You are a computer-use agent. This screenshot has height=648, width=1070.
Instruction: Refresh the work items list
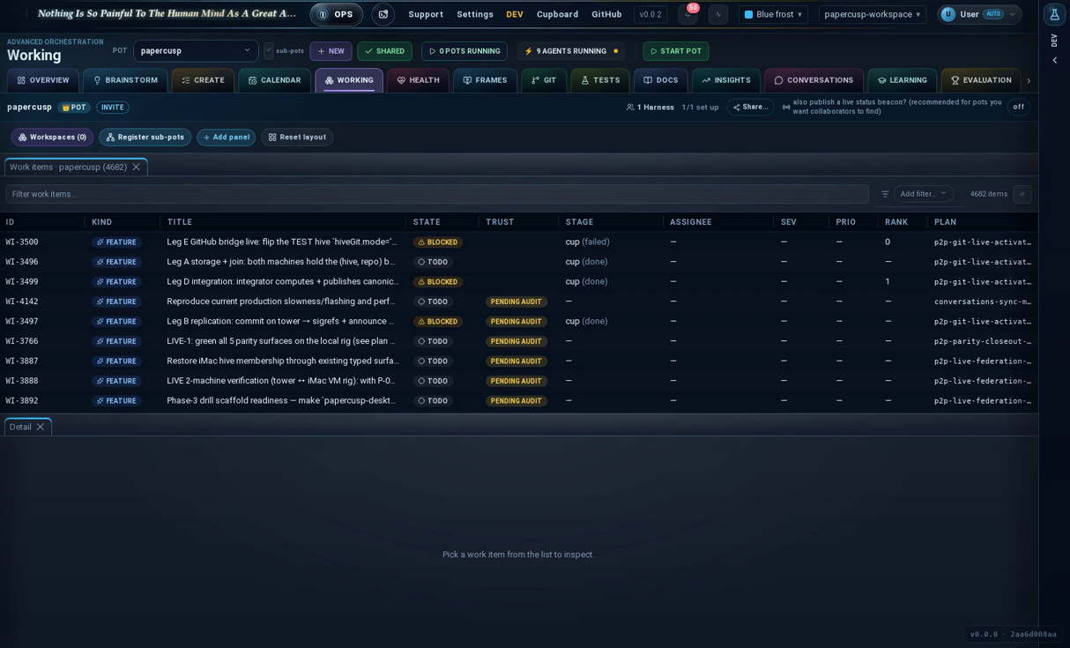1022,194
